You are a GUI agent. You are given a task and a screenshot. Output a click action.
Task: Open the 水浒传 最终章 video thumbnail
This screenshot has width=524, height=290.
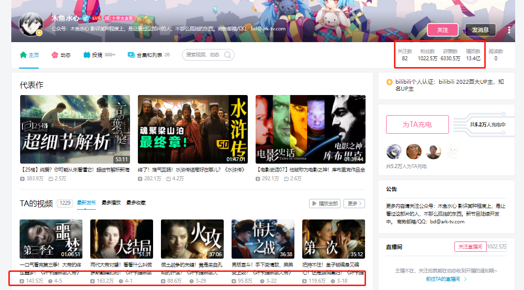(x=193, y=129)
